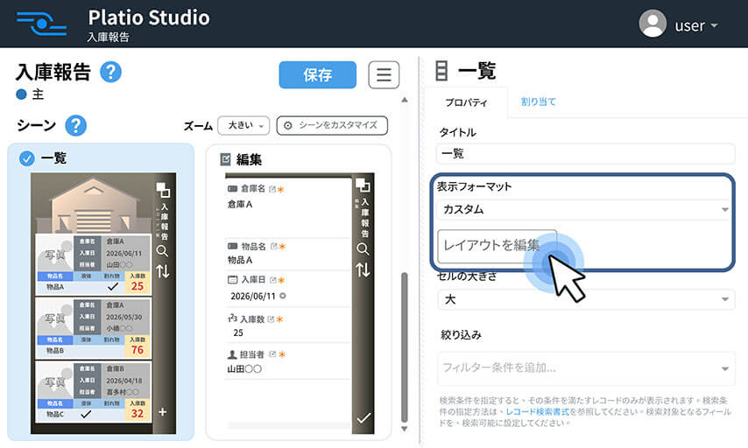Open the user avatar icon
The height and width of the screenshot is (448, 748).
[x=653, y=24]
